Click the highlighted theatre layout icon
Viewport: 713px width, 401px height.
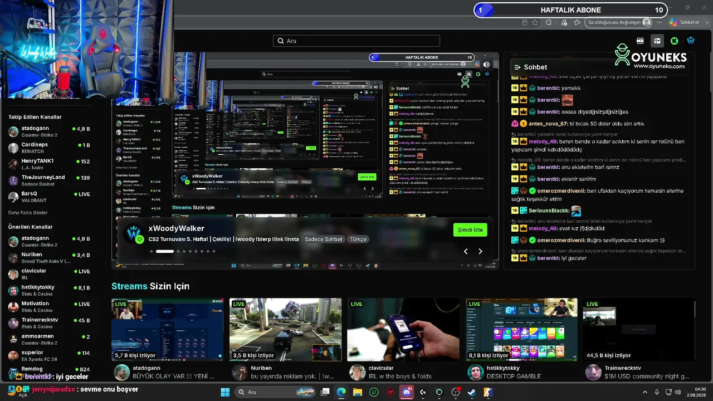657,41
